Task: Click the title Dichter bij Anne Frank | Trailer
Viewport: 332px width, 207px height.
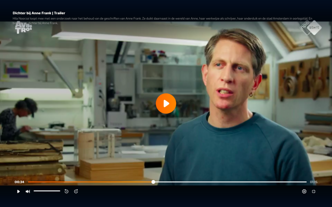Action: 39,13
